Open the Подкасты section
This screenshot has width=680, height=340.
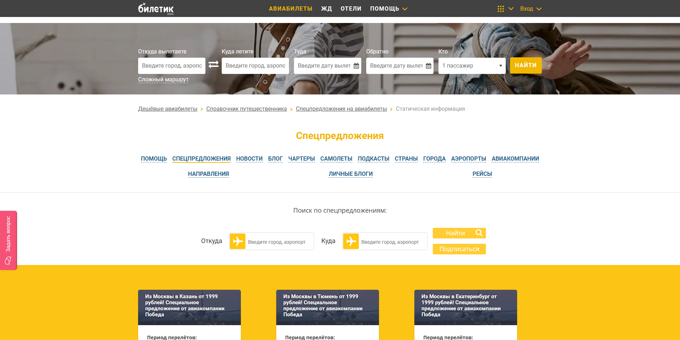click(x=374, y=159)
